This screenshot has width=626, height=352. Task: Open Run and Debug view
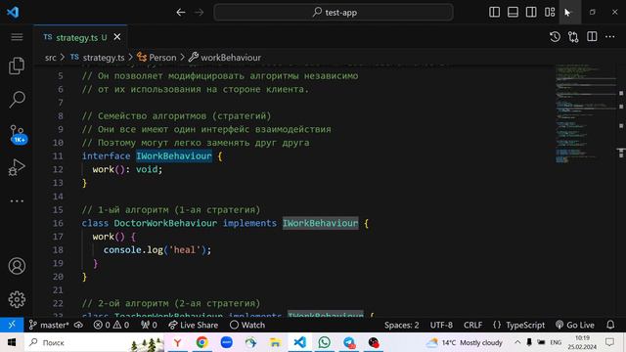(17, 167)
